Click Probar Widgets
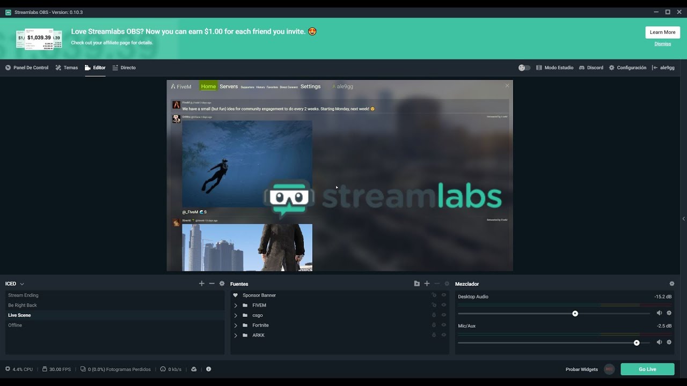Viewport: 687px width, 386px height. click(581, 369)
